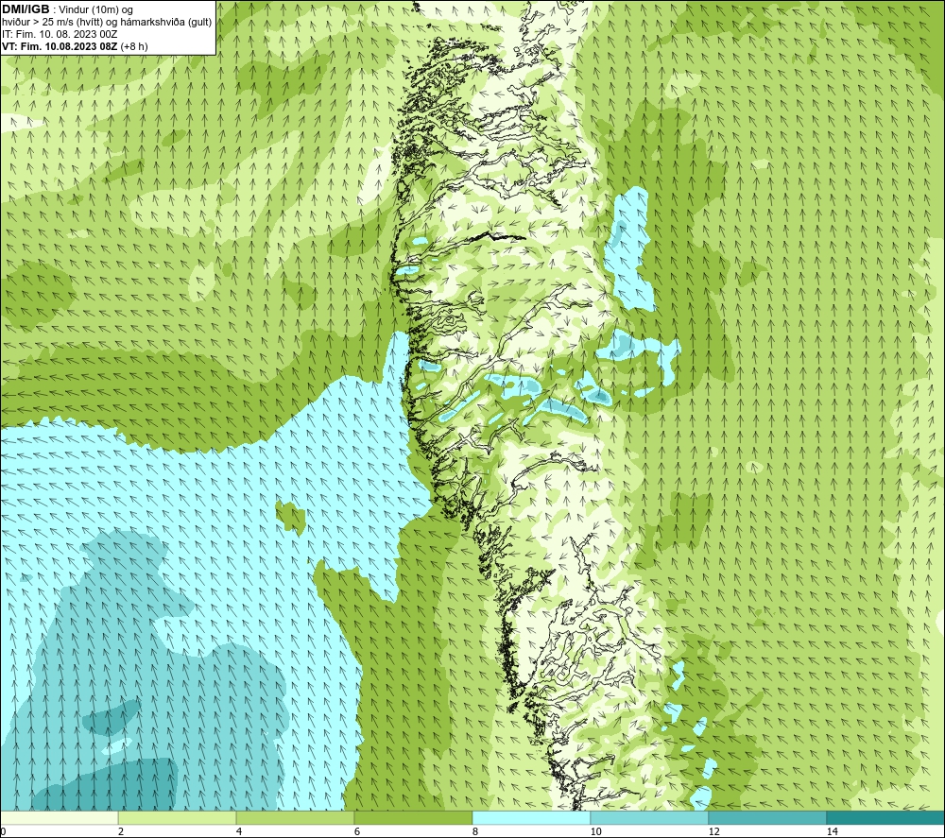Click the 'VT: Fim. 10.08.2023 08Z (+8 h)' line

tap(75, 46)
